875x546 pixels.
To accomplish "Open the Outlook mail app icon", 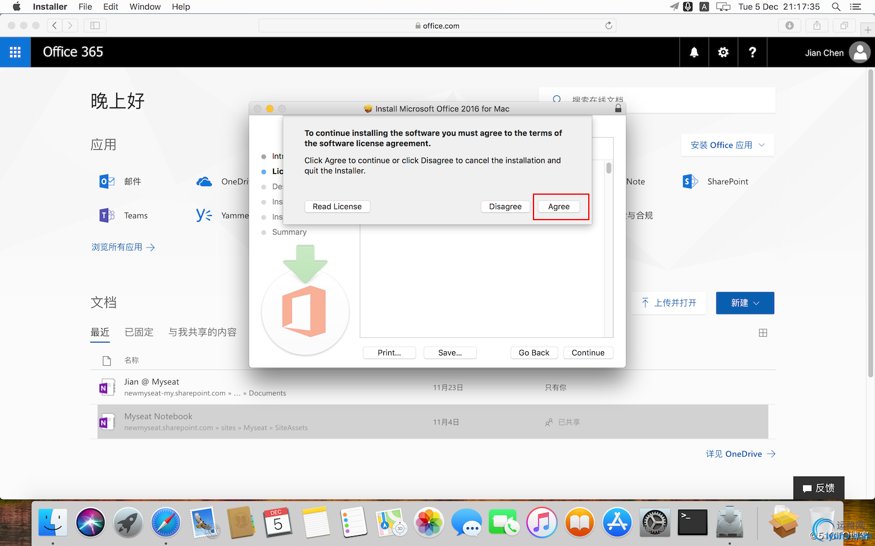I will (107, 181).
